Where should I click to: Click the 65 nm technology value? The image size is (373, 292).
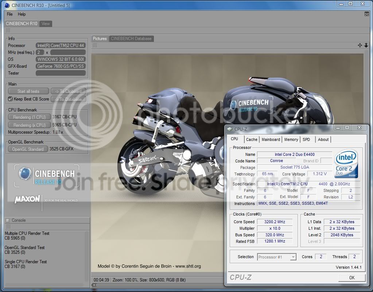(x=267, y=174)
